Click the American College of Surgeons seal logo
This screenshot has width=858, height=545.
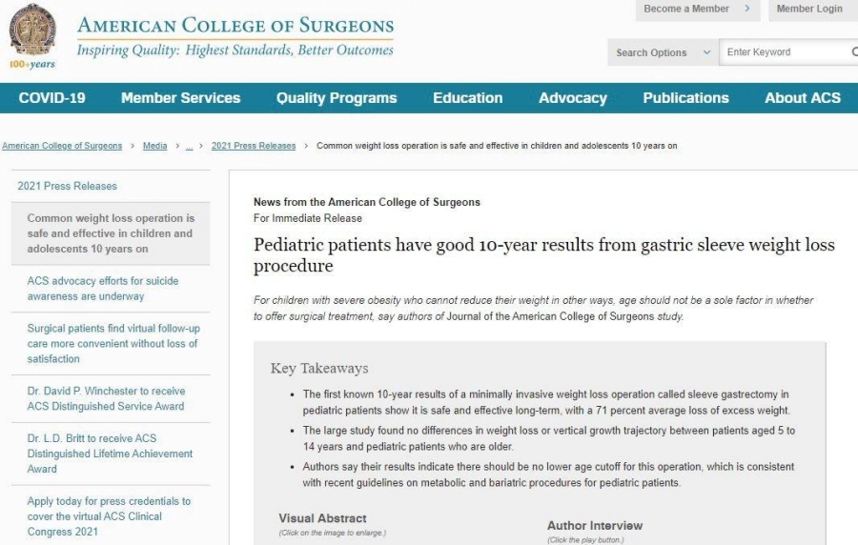tap(32, 30)
